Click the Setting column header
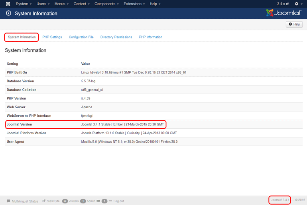This screenshot has height=205, width=307. tap(12, 64)
